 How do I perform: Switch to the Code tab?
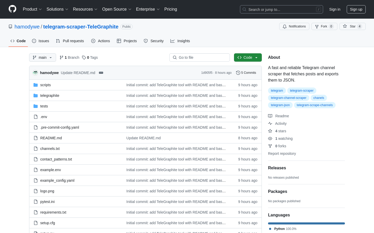[x=18, y=41]
